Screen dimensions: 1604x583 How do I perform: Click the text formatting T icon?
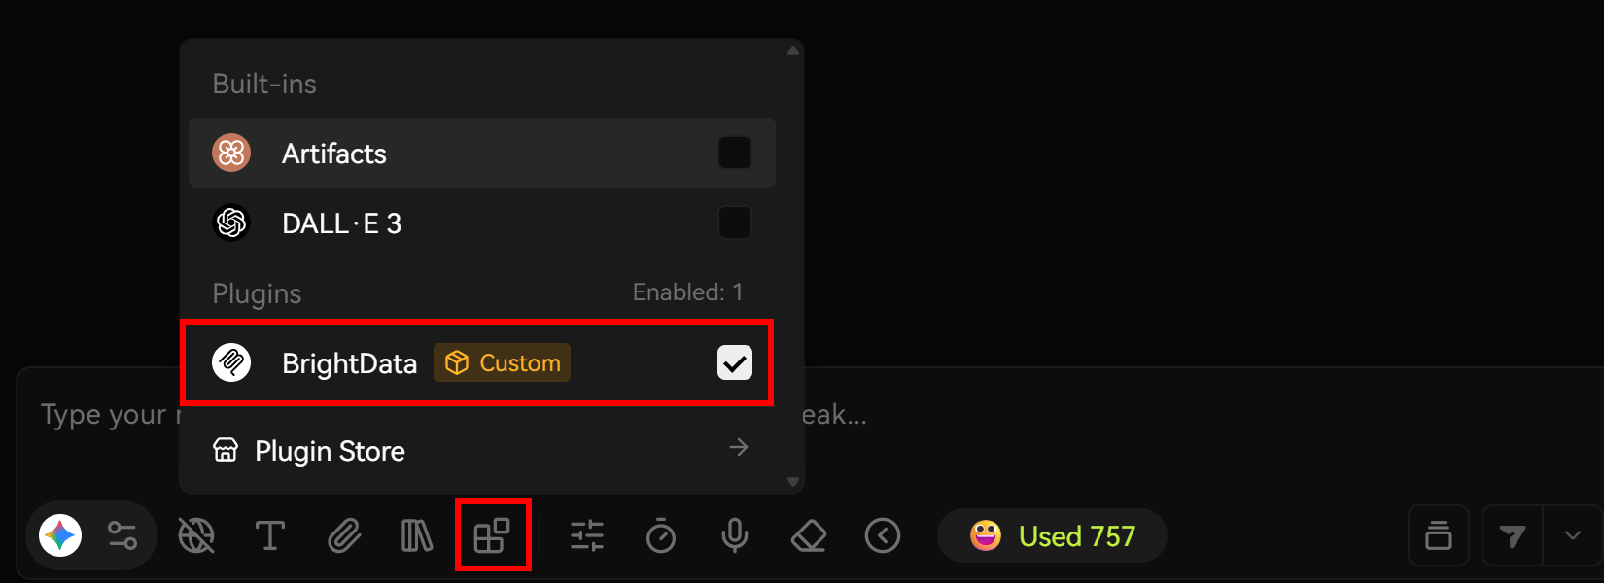(x=270, y=535)
